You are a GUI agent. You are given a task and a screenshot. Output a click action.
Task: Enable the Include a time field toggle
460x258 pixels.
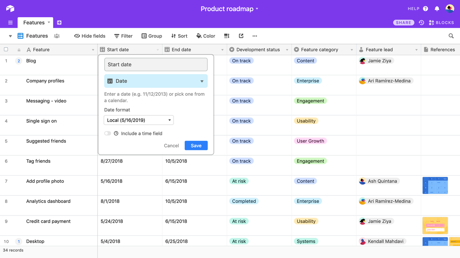point(108,133)
